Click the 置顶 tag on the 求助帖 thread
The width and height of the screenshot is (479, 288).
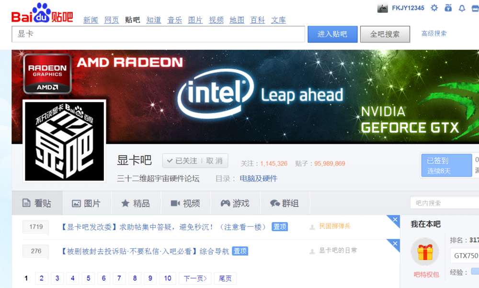(280, 227)
